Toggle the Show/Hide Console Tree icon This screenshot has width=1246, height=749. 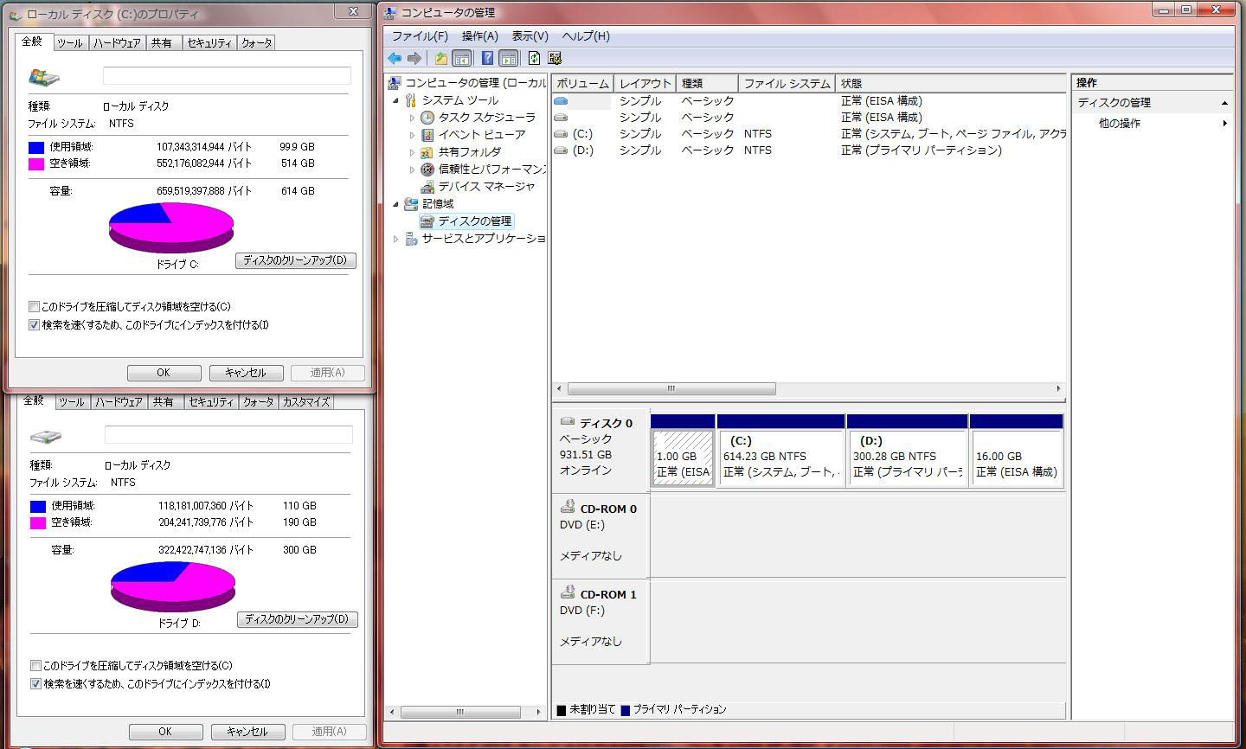click(462, 58)
